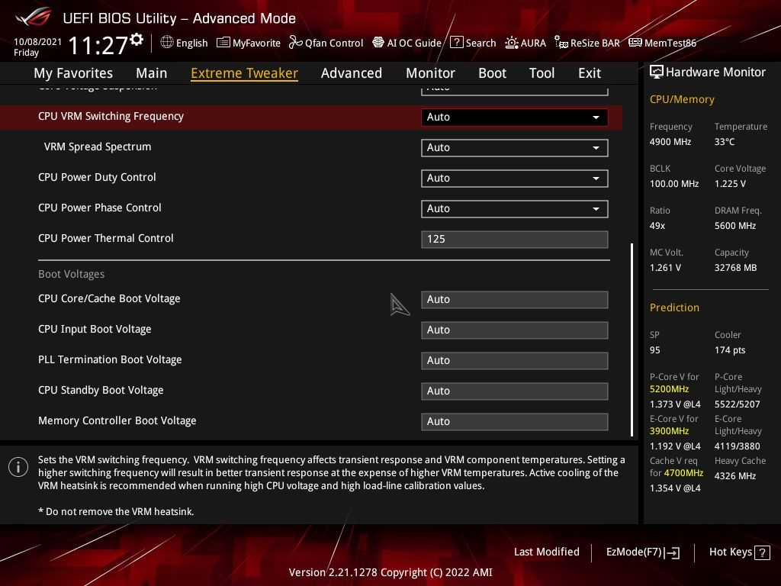This screenshot has width=781, height=586.
Task: Click CPU Power Thermal Control value field
Action: point(515,239)
